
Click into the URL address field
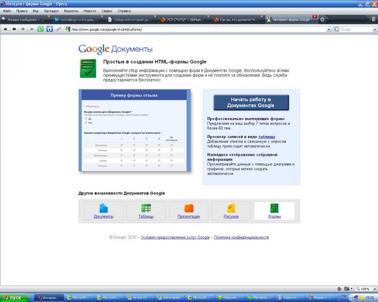[198, 29]
